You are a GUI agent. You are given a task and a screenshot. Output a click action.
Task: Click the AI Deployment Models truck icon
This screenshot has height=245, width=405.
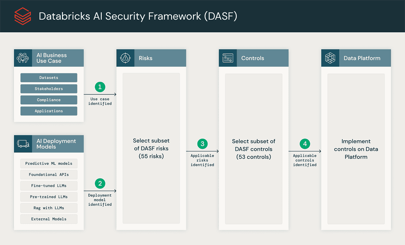click(x=23, y=143)
